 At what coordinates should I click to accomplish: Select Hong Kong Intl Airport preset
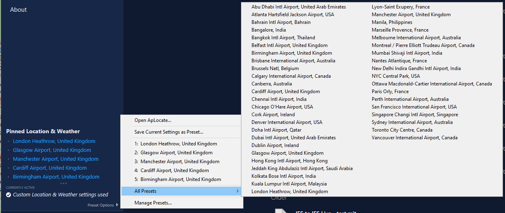[x=289, y=161]
